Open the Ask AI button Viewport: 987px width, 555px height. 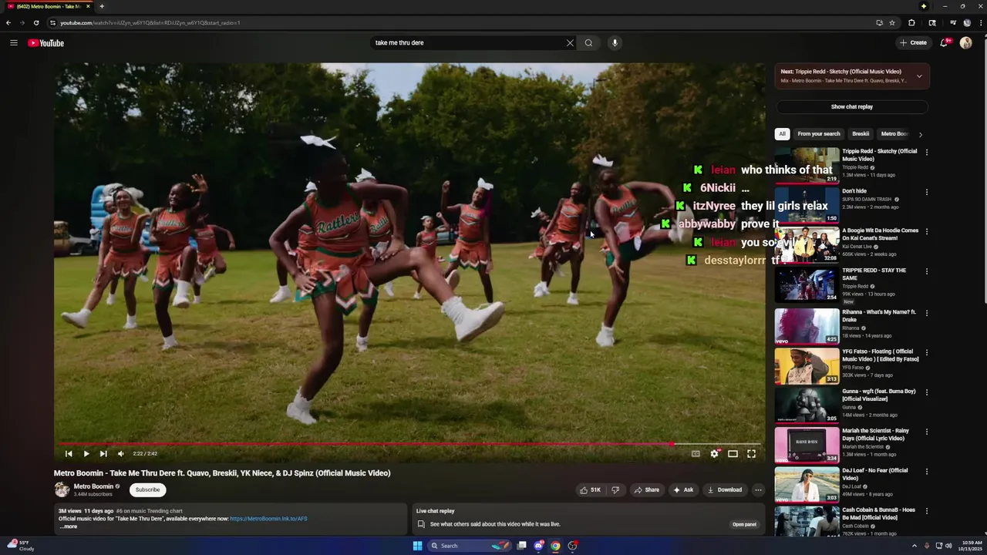click(683, 489)
